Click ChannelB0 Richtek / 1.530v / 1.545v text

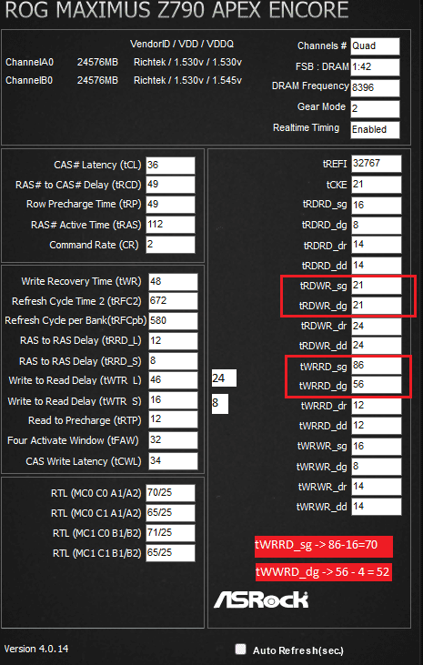(188, 80)
